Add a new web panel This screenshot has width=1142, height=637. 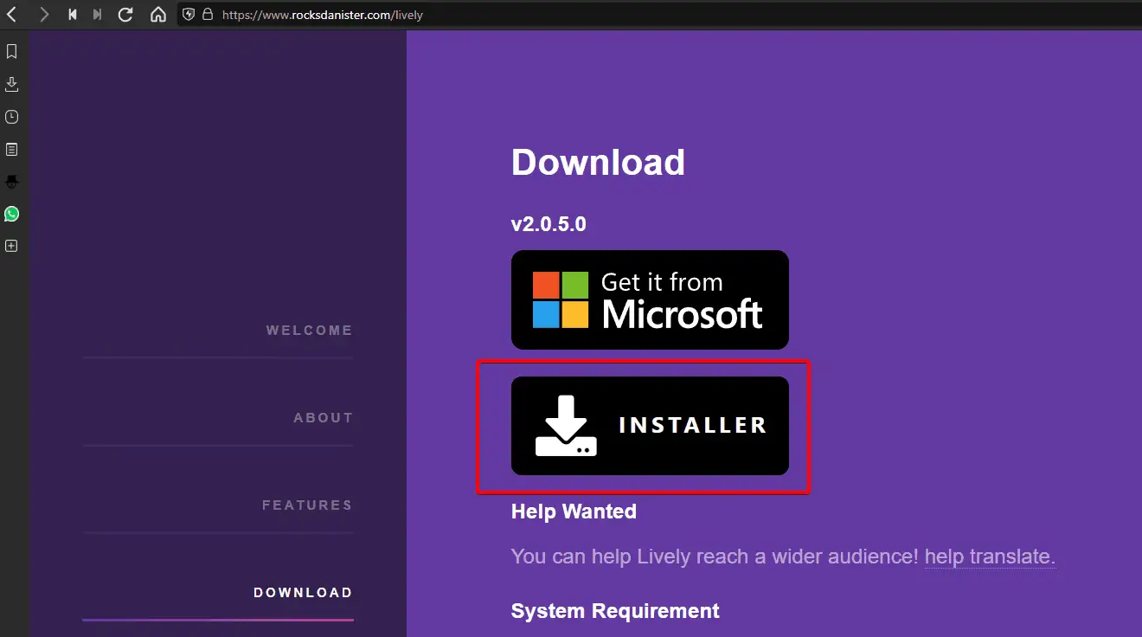11,246
